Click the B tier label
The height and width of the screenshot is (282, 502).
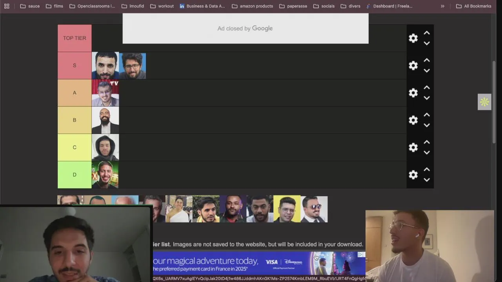pyautogui.click(x=75, y=120)
